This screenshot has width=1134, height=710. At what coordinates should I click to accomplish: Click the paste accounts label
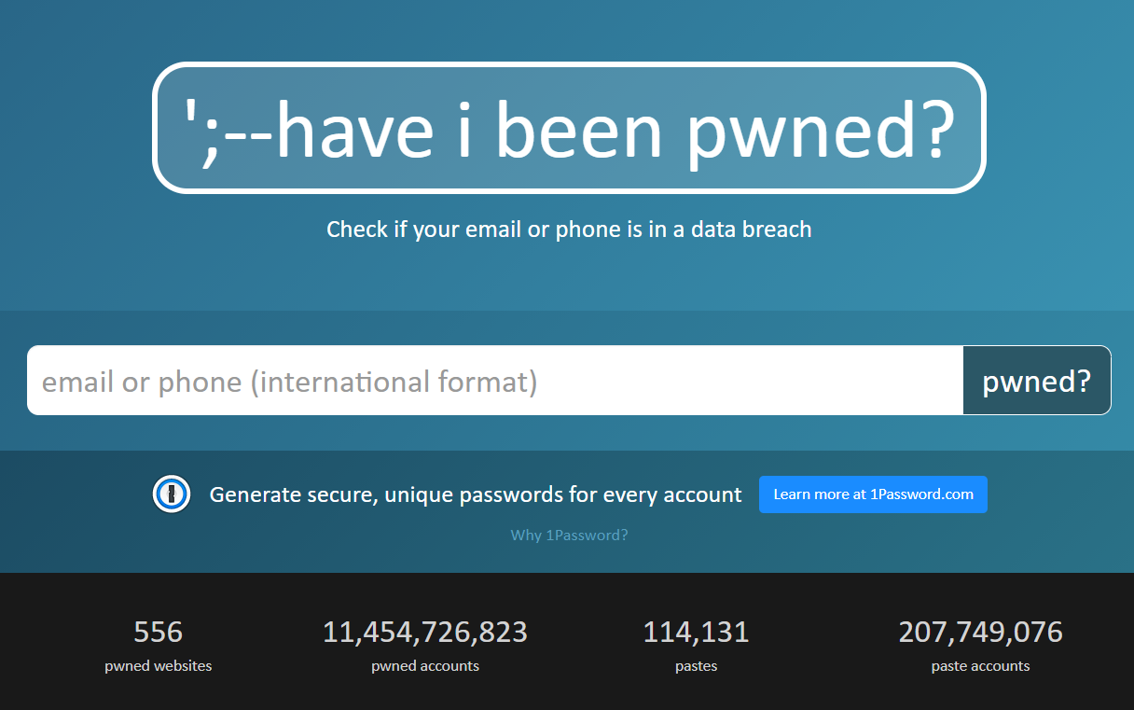click(x=980, y=665)
